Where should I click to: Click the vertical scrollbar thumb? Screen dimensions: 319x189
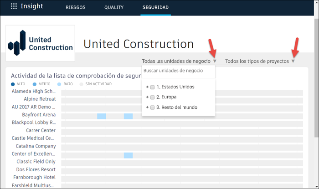(x=317, y=77)
